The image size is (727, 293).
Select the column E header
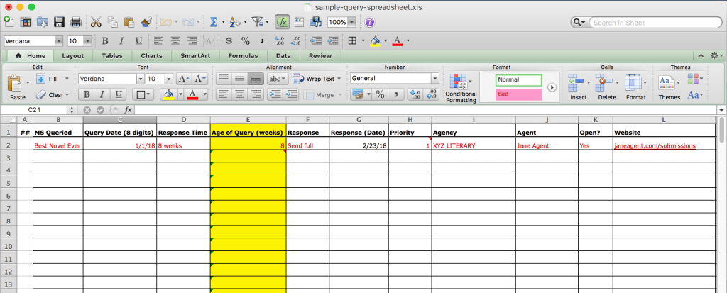[x=248, y=120]
